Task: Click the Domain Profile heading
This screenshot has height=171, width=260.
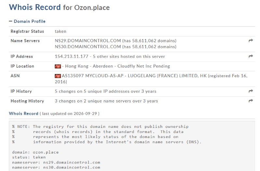Action: coord(30,21)
